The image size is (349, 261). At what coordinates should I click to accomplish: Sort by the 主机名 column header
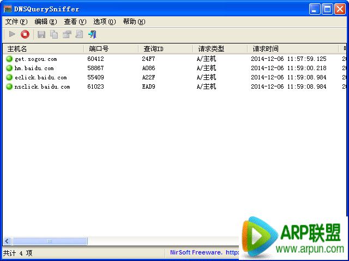click(x=44, y=48)
